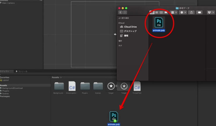
Task: Select the Assets root in project tree
Action: point(3,85)
